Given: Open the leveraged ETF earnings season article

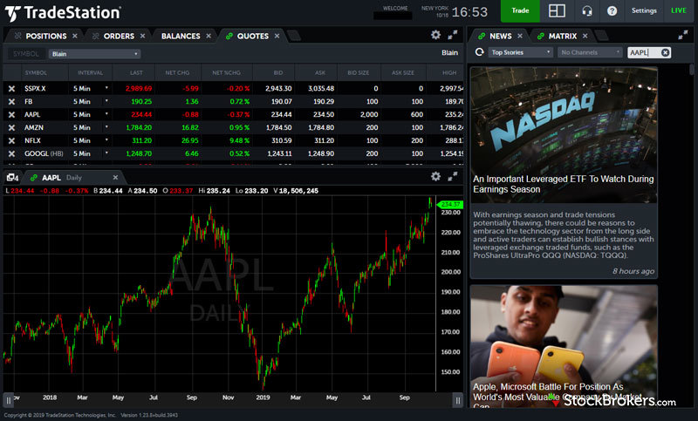Looking at the screenshot, I should point(563,184).
